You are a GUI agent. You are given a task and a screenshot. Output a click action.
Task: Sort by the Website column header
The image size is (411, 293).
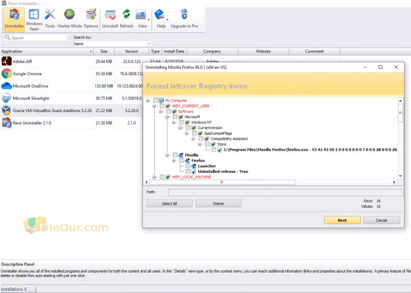(263, 51)
